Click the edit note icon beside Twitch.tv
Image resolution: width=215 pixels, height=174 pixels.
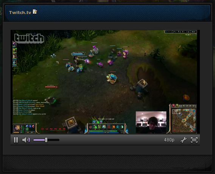[35, 12]
